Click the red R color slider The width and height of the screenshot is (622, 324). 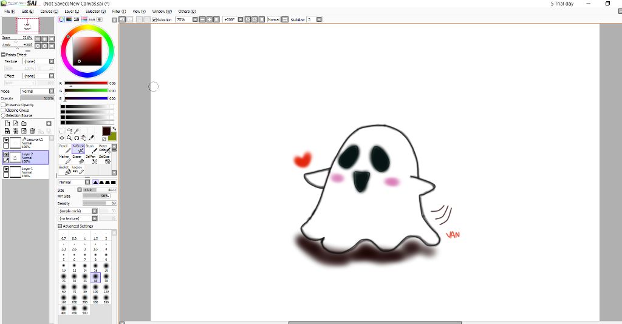click(x=86, y=83)
